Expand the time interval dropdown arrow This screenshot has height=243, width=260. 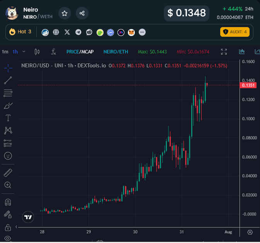pyautogui.click(x=24, y=51)
